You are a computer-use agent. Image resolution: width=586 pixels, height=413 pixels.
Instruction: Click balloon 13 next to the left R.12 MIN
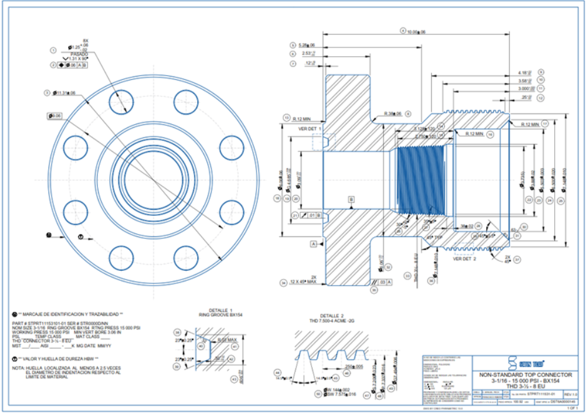point(286,117)
